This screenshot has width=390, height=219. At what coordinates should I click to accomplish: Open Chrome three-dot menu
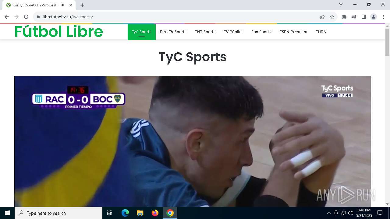tap(383, 17)
